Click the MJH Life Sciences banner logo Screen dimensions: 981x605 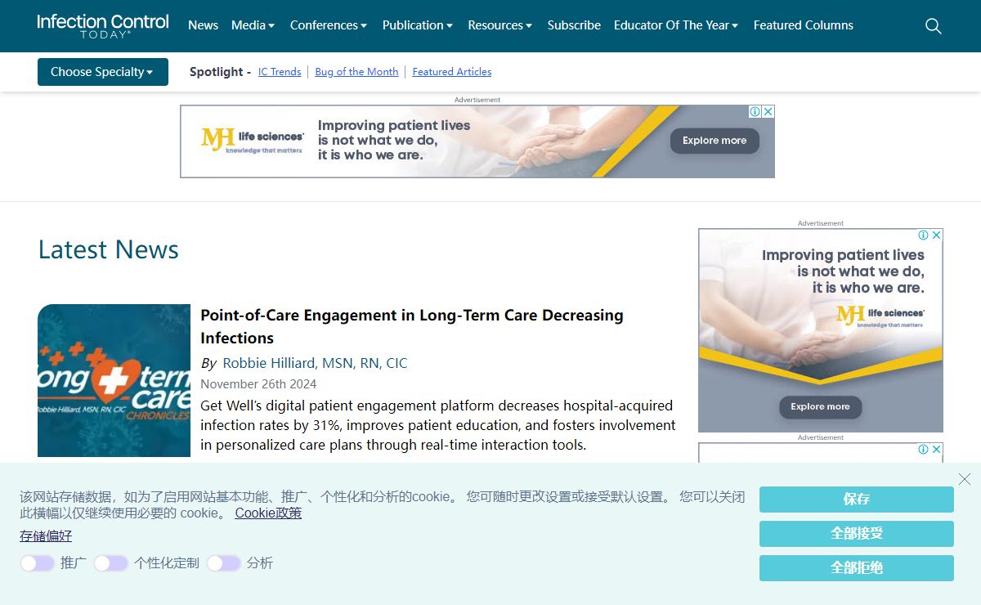point(253,140)
